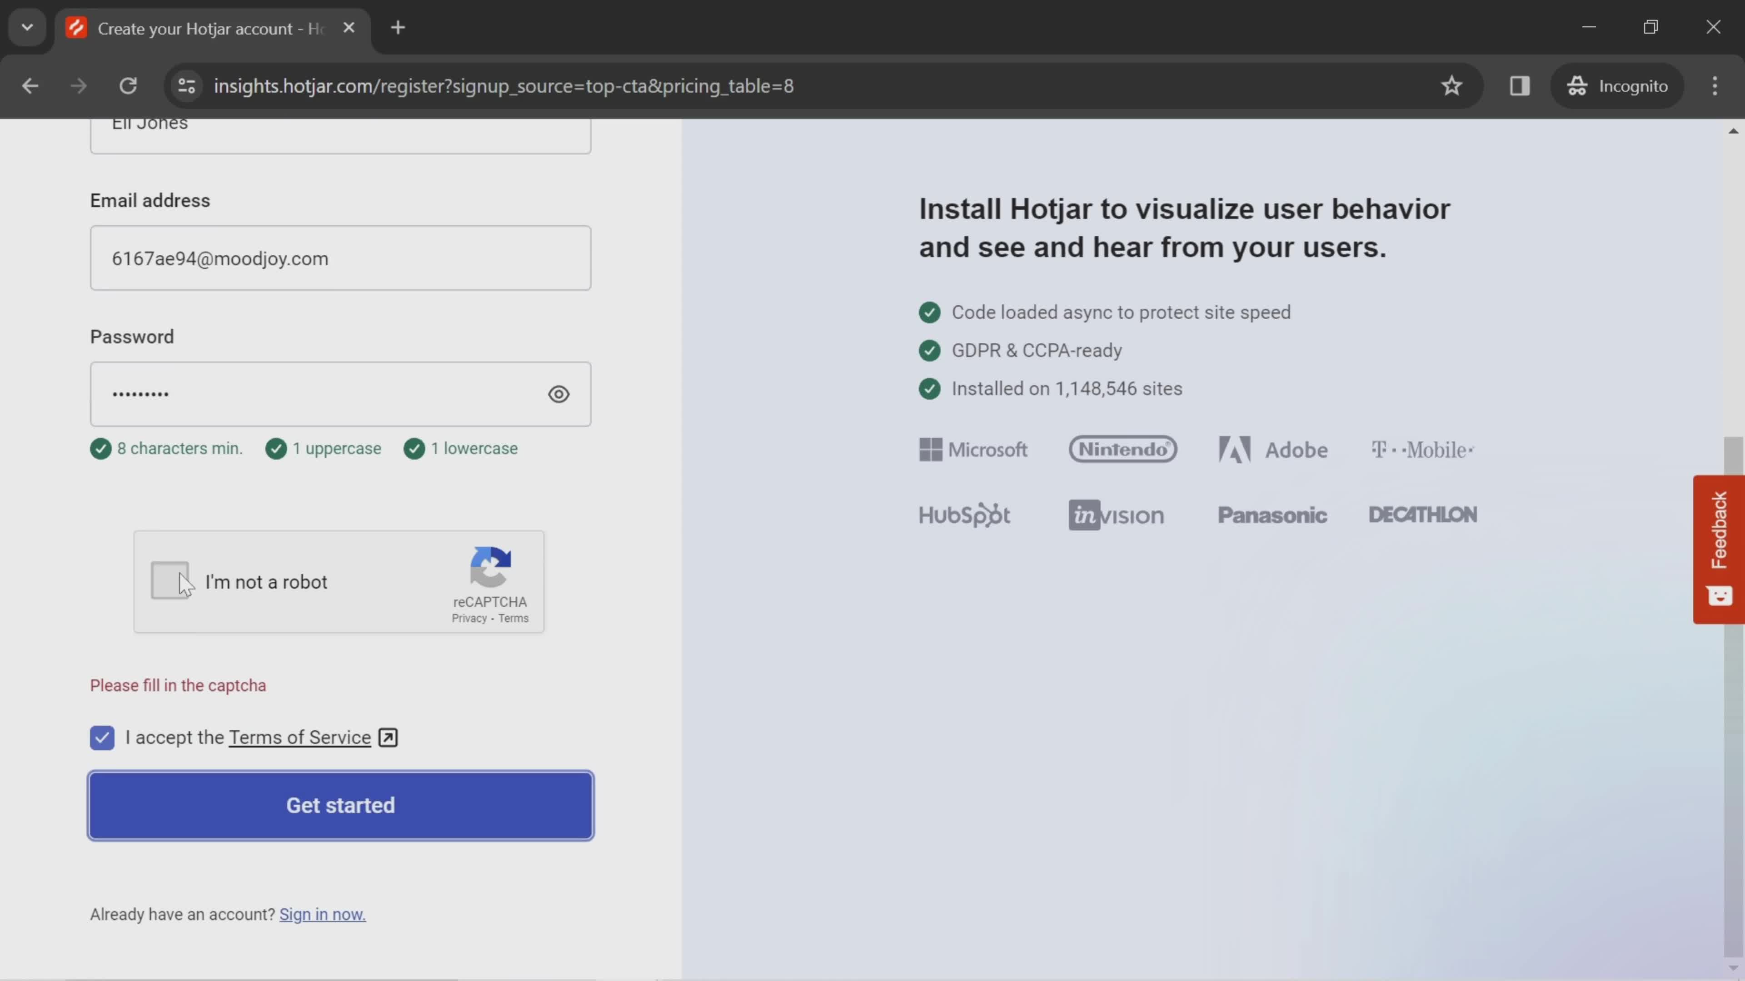Click the Microsoft logo
Viewport: 1745px width, 981px height.
coord(973,450)
